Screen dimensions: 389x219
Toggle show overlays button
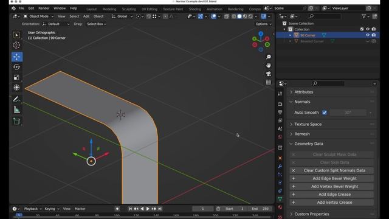click(213, 16)
